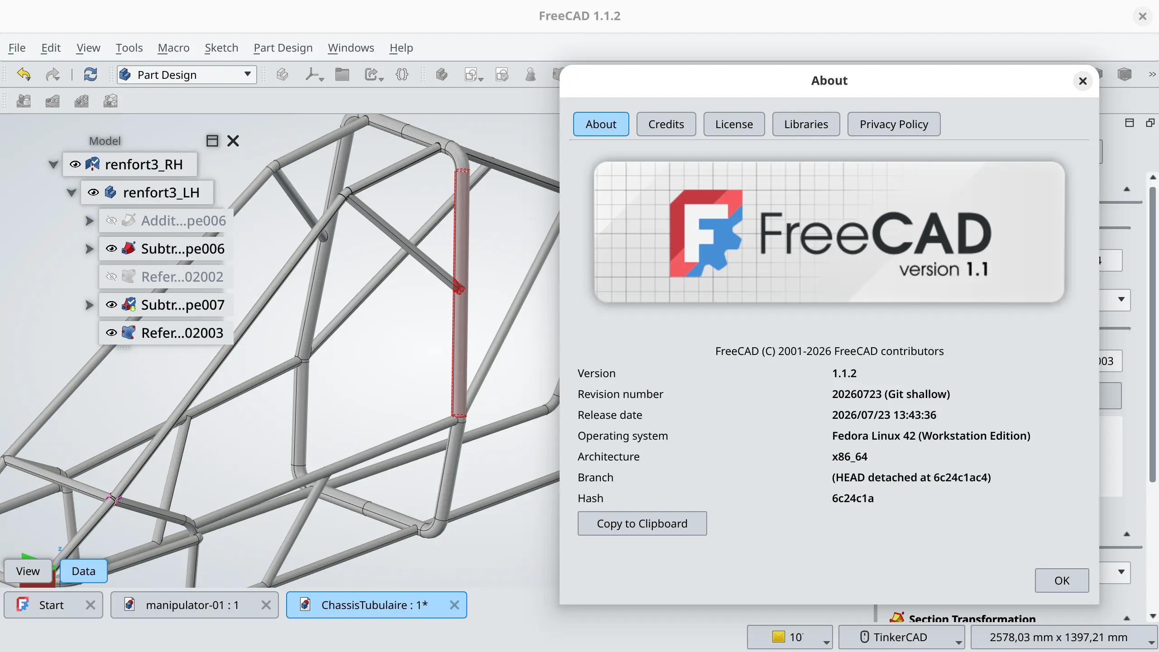
Task: Collapse the renfort3_RH tree node
Action: pos(53,164)
